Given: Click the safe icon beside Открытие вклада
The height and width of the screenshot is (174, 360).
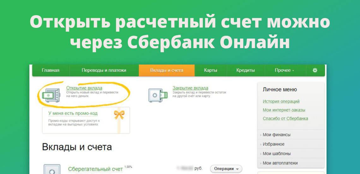Looking at the screenshot, I should tap(51, 95).
